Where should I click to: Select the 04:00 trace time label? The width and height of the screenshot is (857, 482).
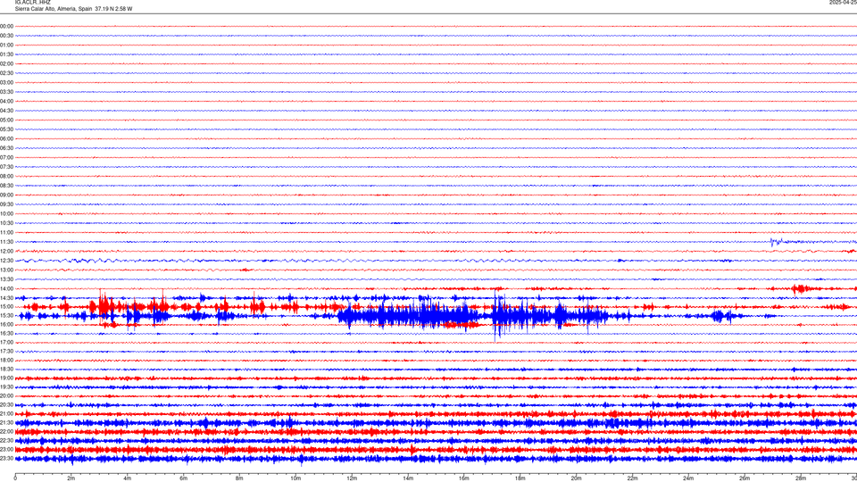coord(6,102)
